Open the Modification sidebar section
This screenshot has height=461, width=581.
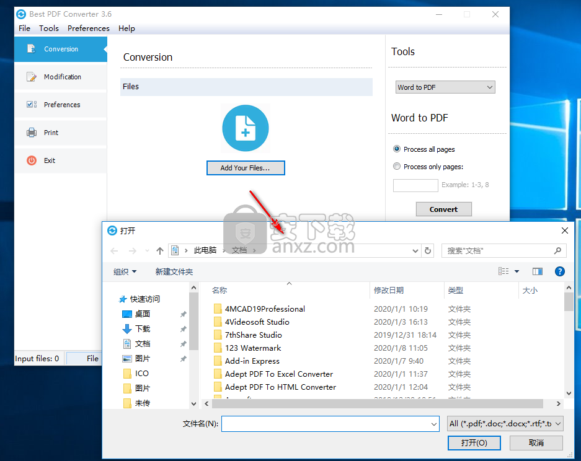pos(61,77)
